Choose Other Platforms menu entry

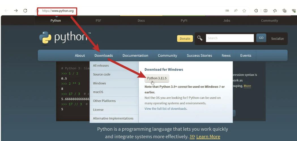(114, 101)
